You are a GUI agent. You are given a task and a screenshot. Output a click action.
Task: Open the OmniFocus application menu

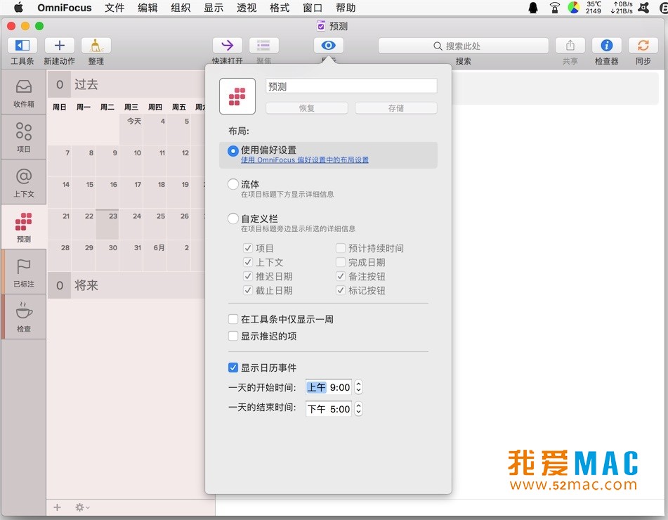pos(65,8)
